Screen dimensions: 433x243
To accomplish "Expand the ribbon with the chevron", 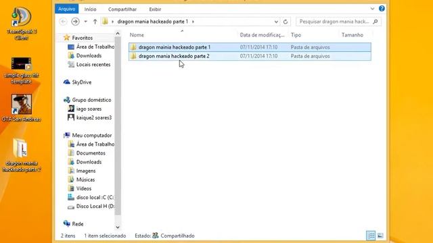I will coord(372,9).
